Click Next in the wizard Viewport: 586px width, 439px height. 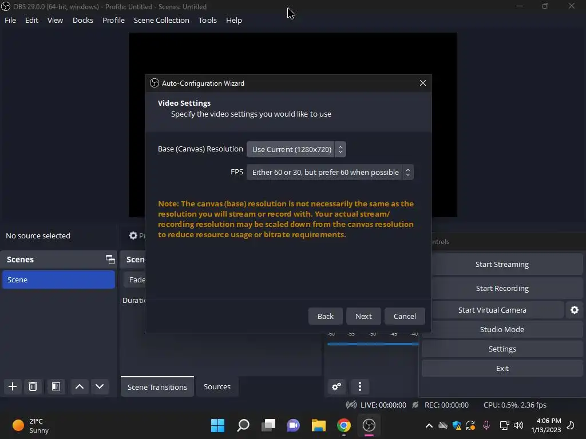click(x=363, y=316)
